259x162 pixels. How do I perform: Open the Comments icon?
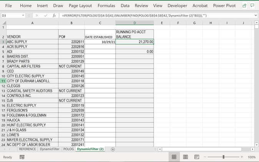[252, 6]
